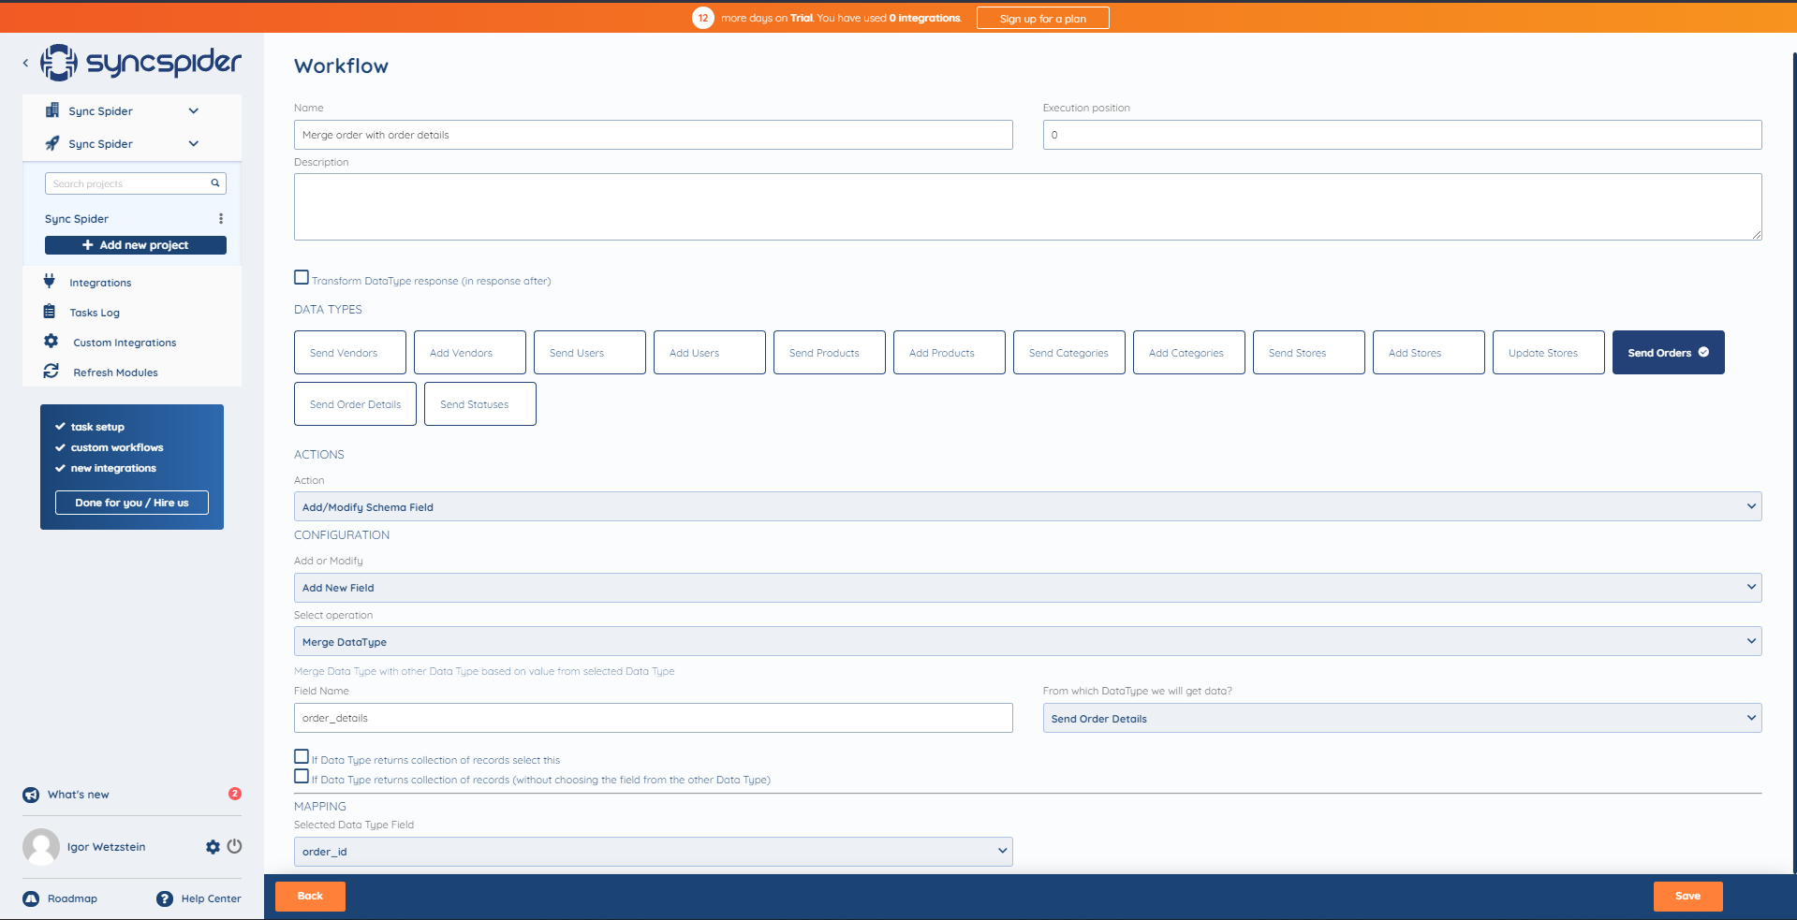Click the rocket icon beside Sync Spider
The height and width of the screenshot is (920, 1797).
point(52,143)
